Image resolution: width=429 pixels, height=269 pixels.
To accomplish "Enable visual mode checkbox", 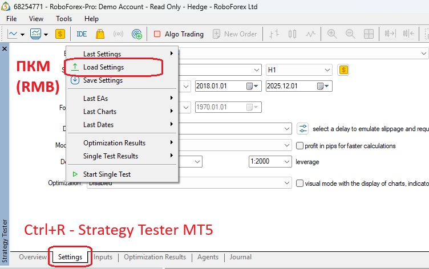I will [x=300, y=183].
